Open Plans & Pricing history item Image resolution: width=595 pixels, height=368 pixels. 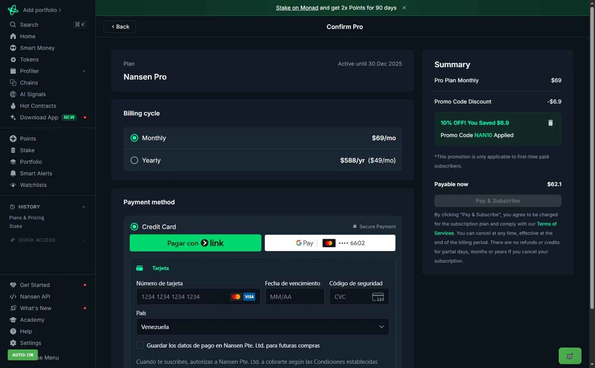[x=27, y=218]
